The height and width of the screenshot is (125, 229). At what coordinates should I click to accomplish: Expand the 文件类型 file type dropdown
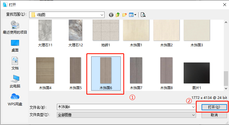tap(193, 115)
